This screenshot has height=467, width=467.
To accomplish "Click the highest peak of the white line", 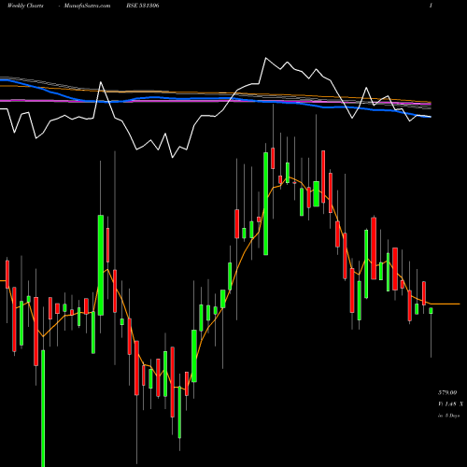I will coord(266,58).
